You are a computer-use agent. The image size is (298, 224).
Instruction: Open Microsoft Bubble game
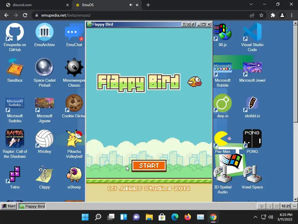pyautogui.click(x=223, y=75)
